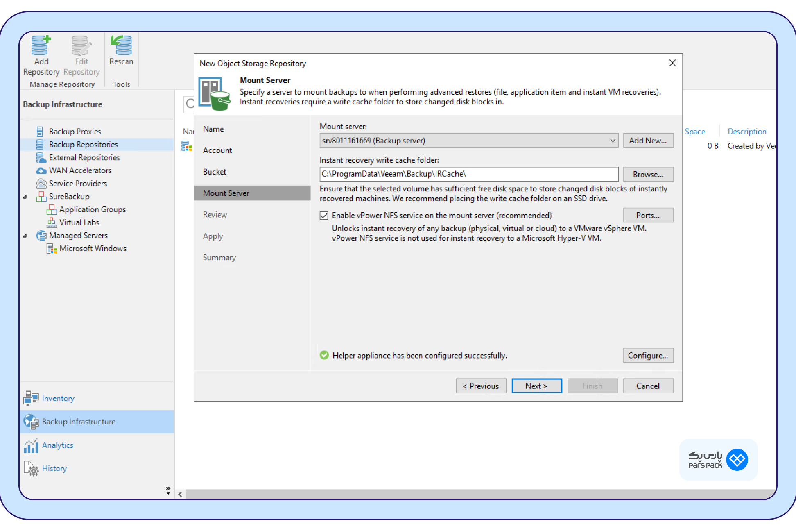
Task: Toggle Enable vPower NFS service checkbox
Action: point(324,216)
